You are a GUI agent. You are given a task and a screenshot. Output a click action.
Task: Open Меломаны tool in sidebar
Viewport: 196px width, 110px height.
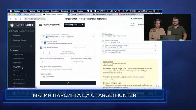pos(18,63)
